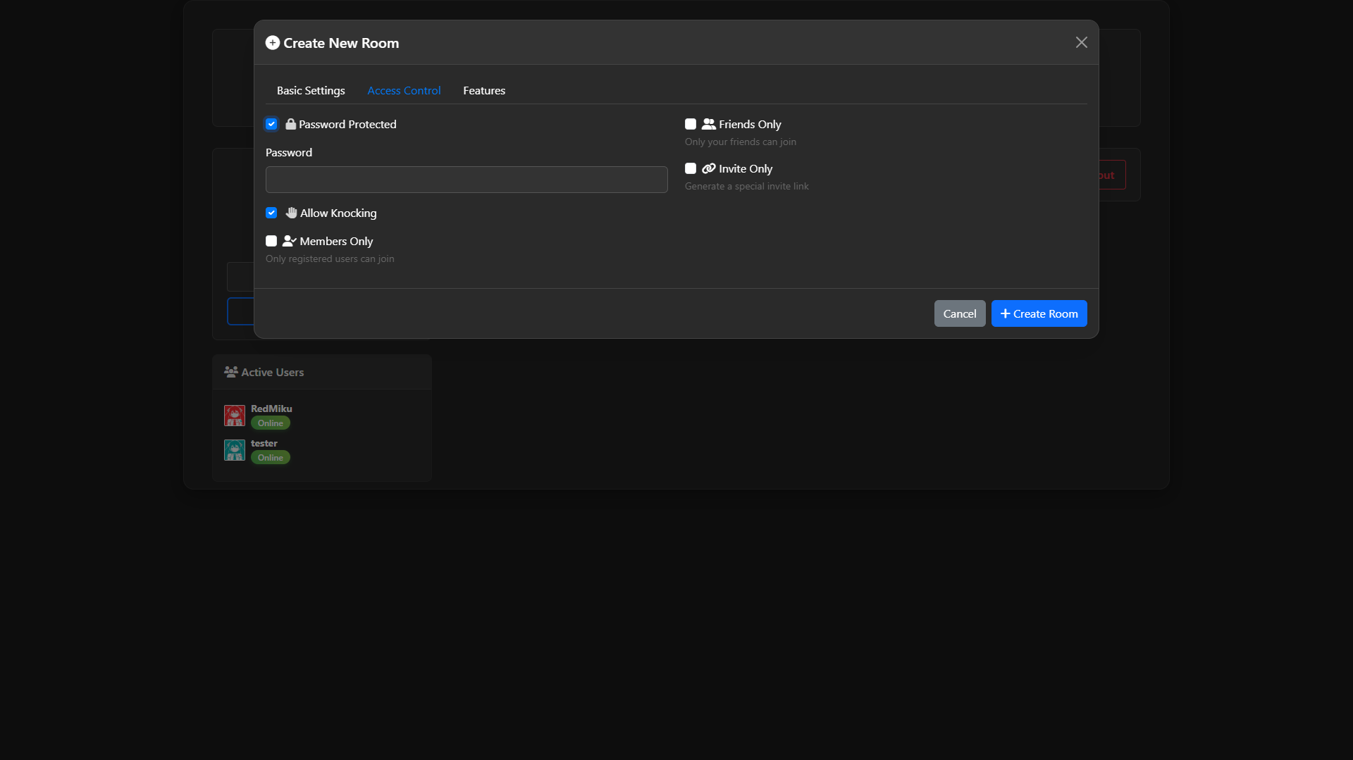1353x760 pixels.
Task: Open the Features tab
Action: tap(484, 91)
